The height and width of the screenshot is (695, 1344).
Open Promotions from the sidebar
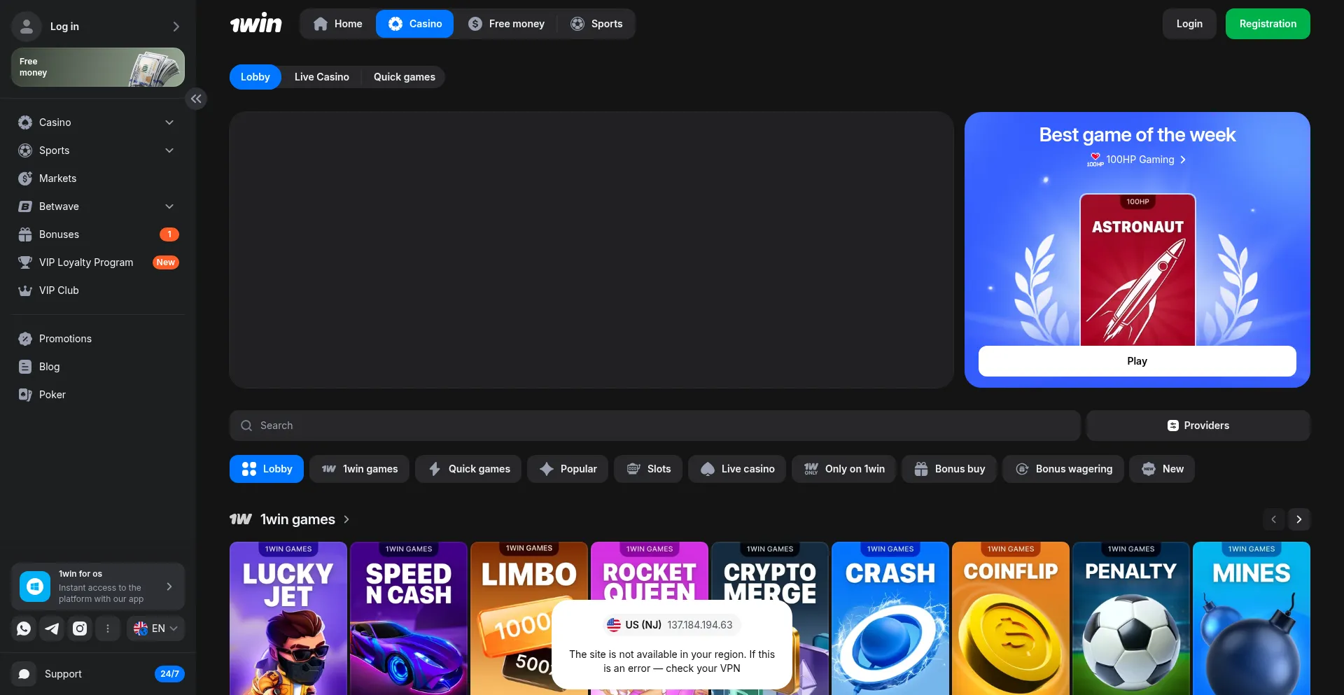coord(98,339)
